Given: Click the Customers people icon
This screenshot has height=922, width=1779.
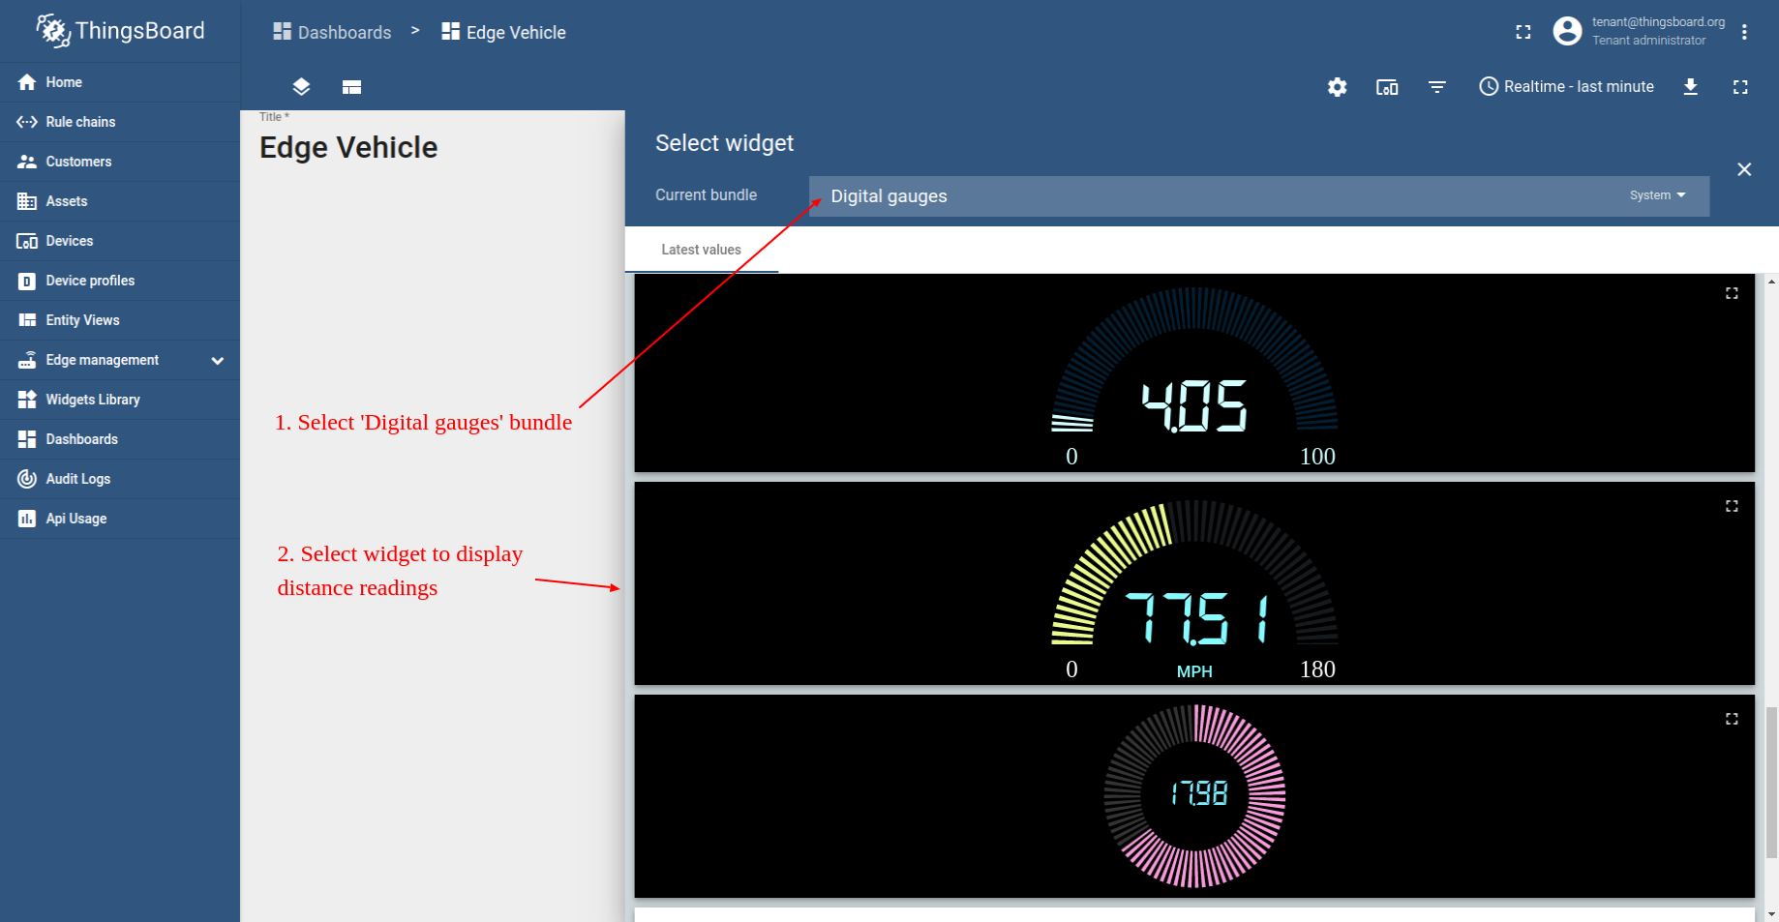Looking at the screenshot, I should pyautogui.click(x=27, y=162).
